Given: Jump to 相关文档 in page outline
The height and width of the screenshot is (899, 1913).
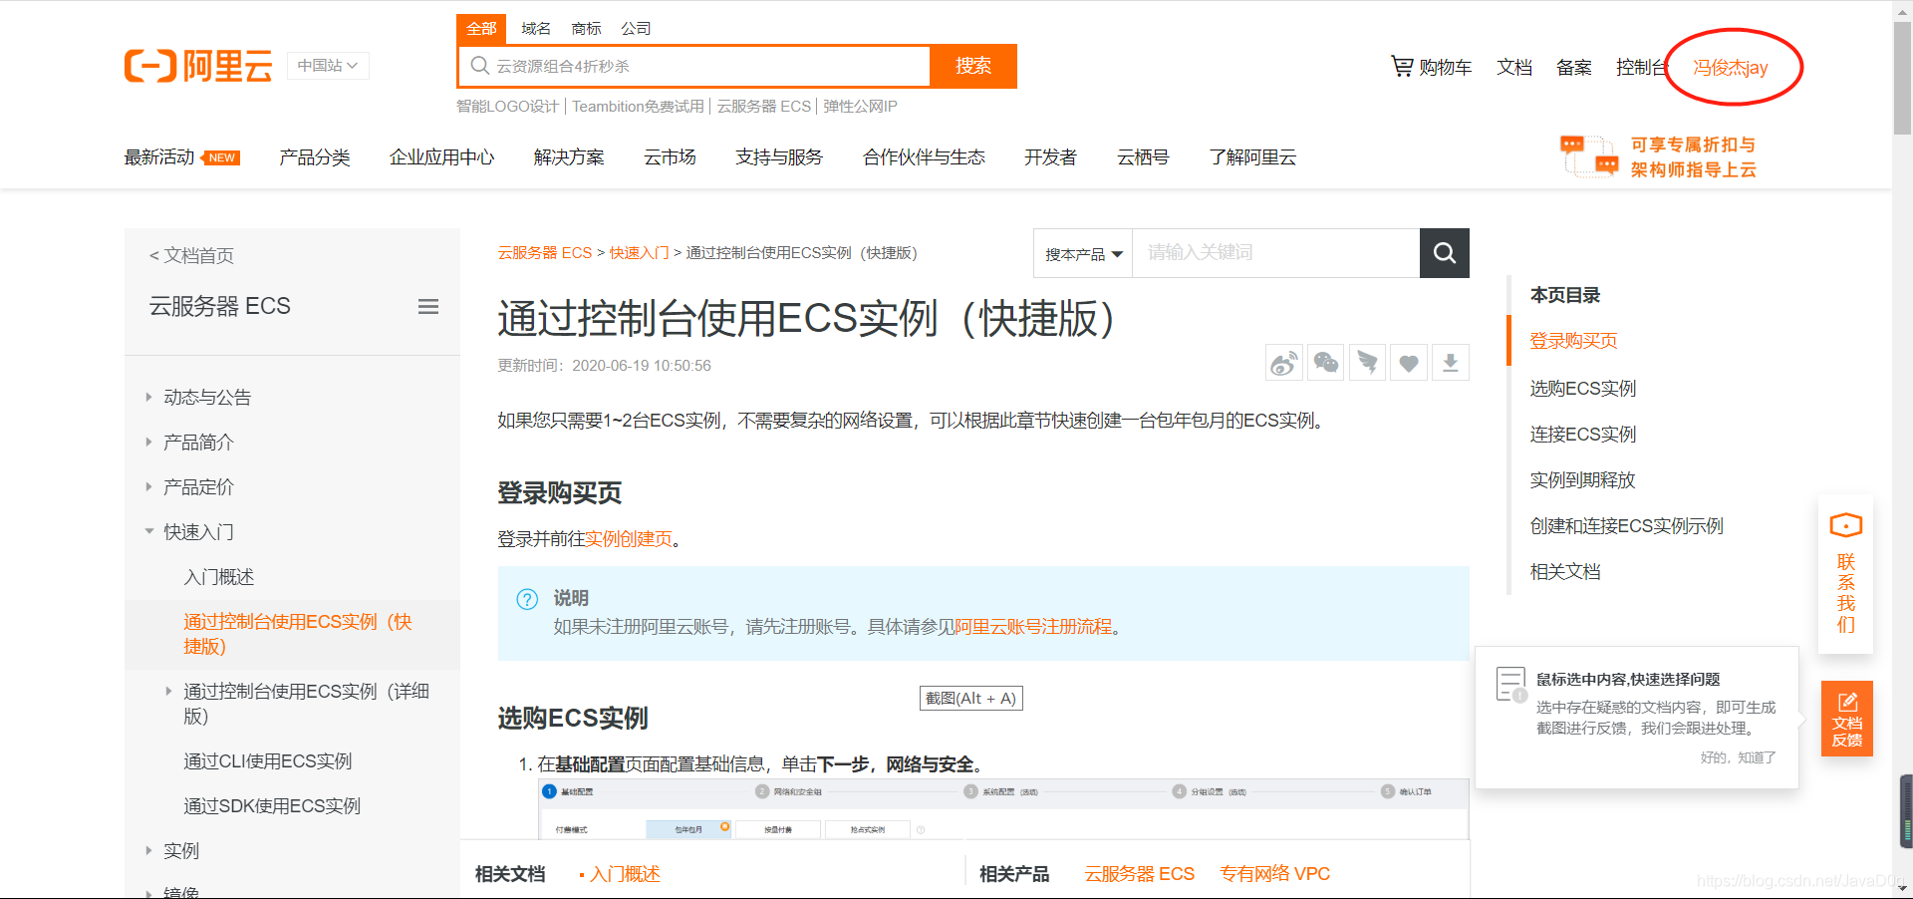Looking at the screenshot, I should [1565, 572].
